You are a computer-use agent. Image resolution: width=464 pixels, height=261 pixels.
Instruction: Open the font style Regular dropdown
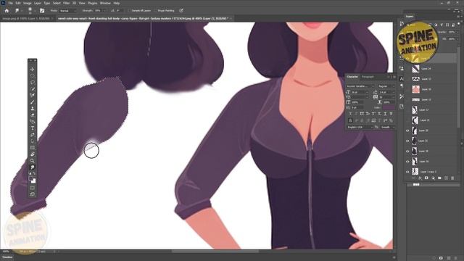[x=386, y=86]
